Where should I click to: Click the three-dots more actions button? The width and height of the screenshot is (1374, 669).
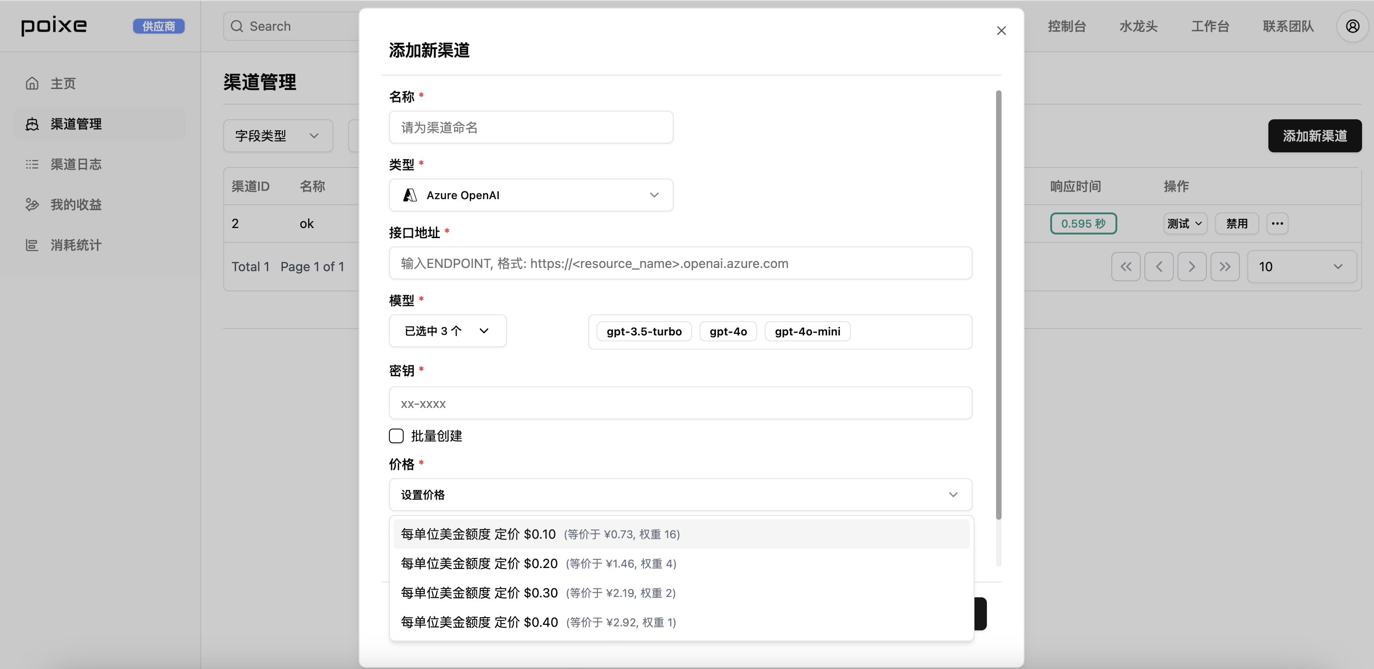pos(1277,223)
